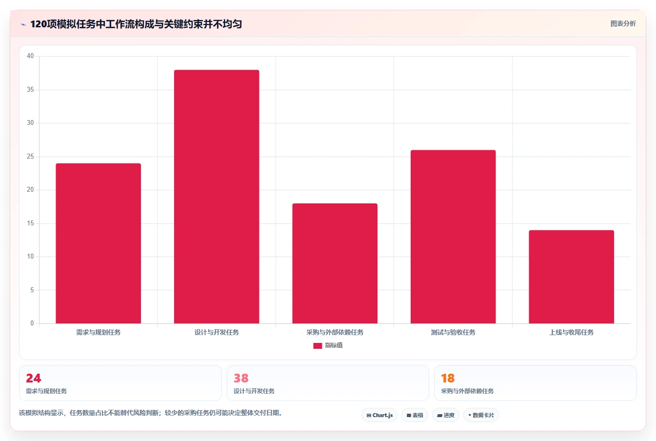Screen dimensions: 656x441
Task: Click the y-axis value 15
Action: pos(30,223)
